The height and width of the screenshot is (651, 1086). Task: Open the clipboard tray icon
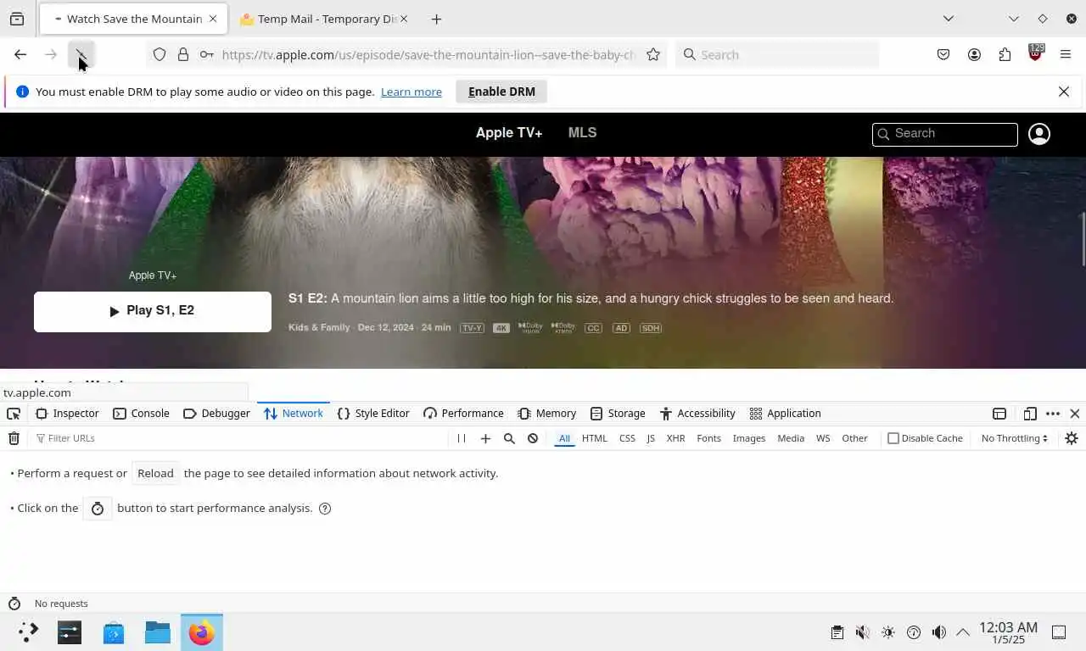[x=837, y=632]
